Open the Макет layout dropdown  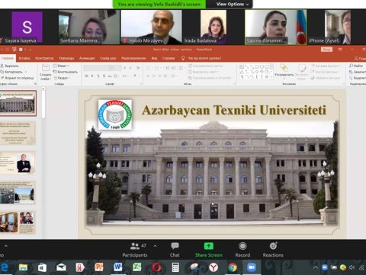coord(61,66)
